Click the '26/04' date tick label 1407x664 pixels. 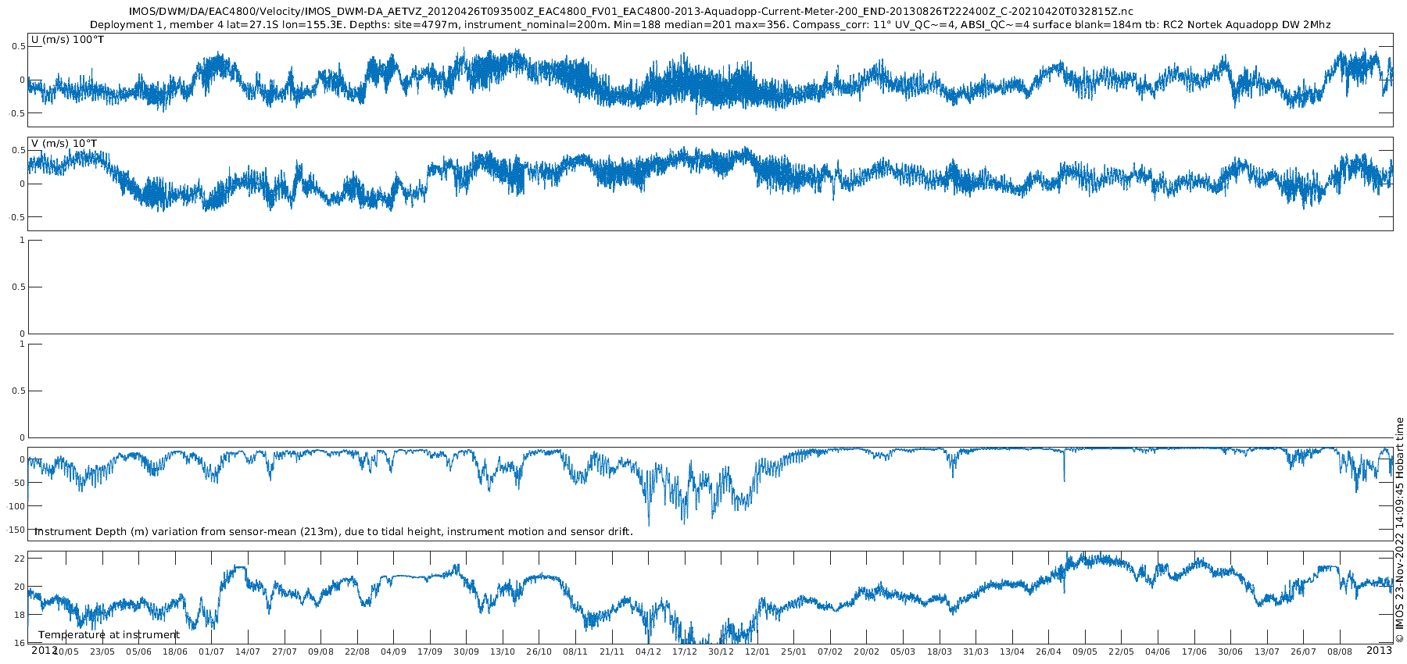tap(1049, 652)
